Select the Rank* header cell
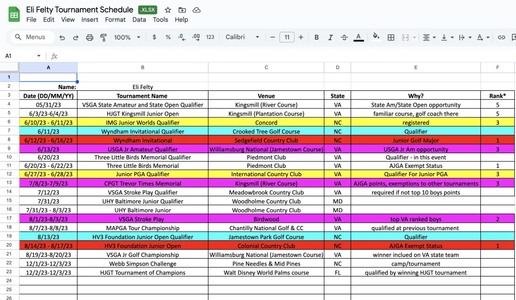 pos(498,96)
